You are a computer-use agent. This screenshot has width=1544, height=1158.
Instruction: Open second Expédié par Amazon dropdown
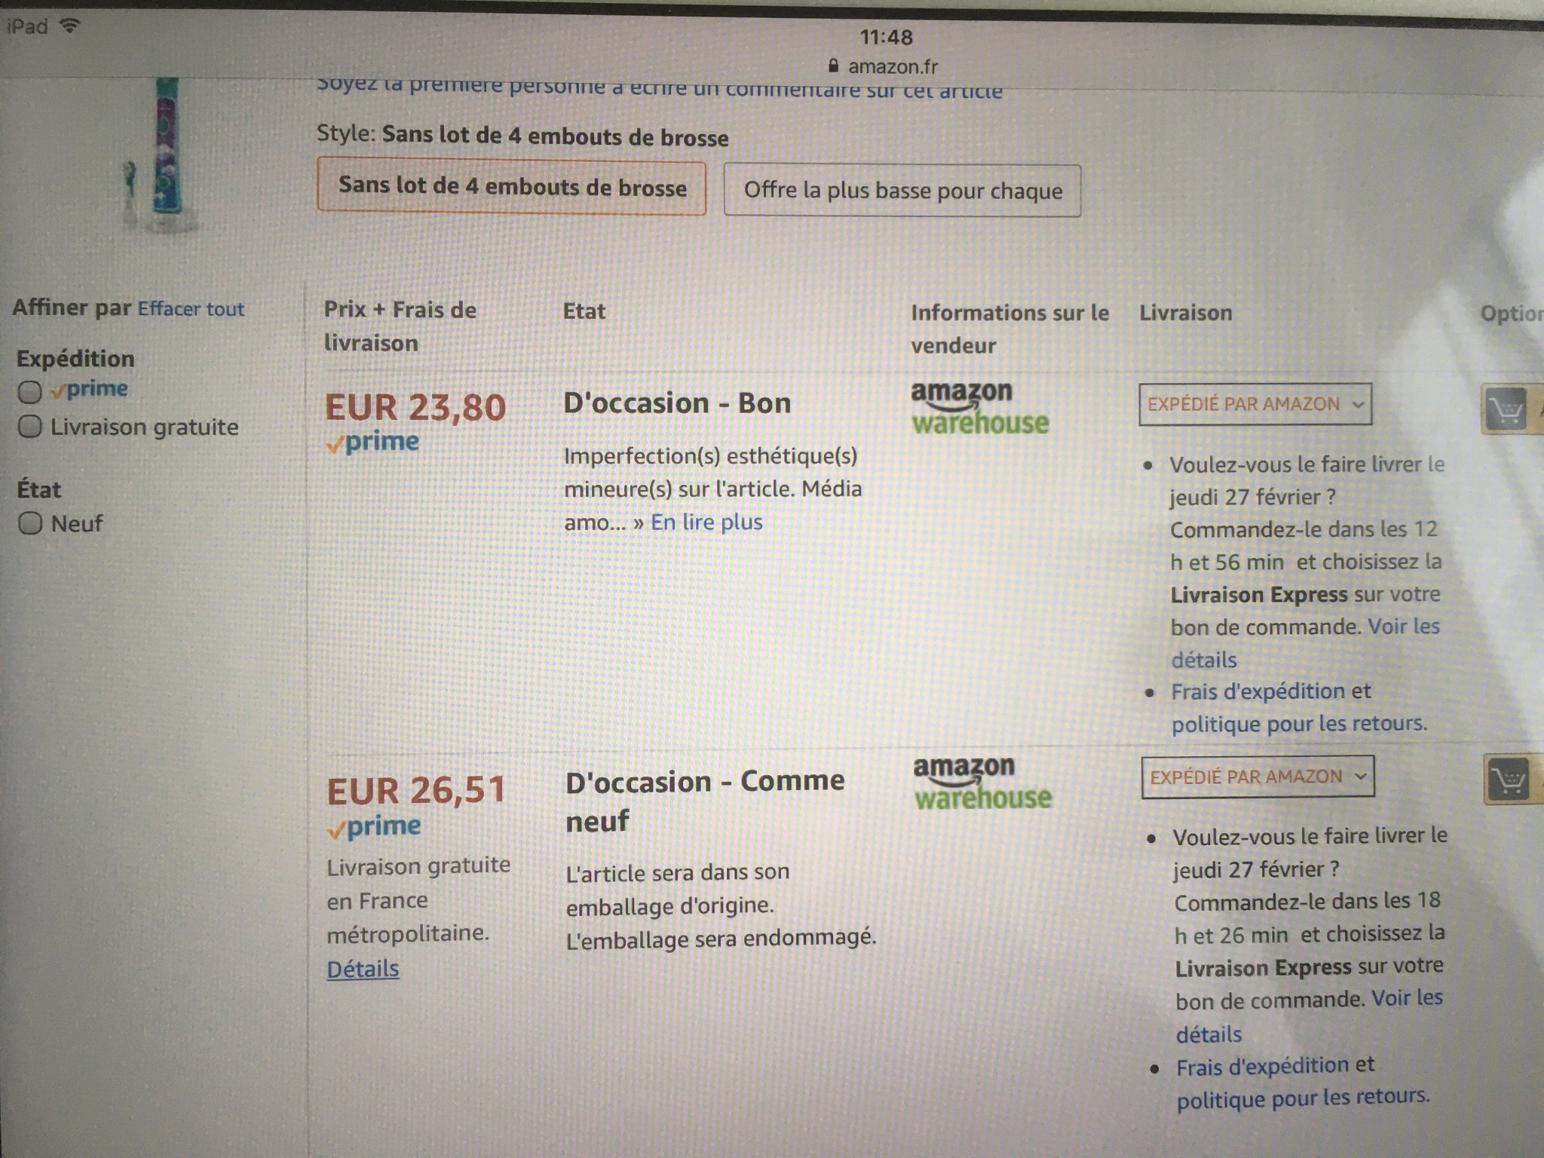1258,777
